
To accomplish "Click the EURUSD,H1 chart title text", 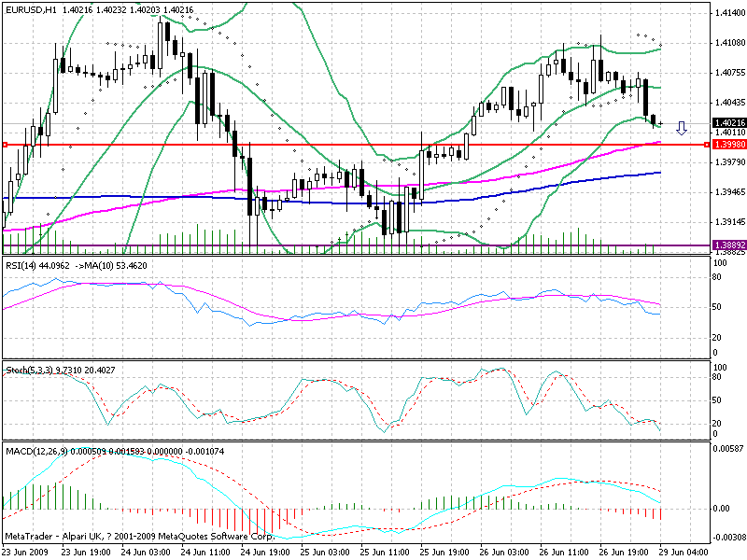I will (x=31, y=9).
